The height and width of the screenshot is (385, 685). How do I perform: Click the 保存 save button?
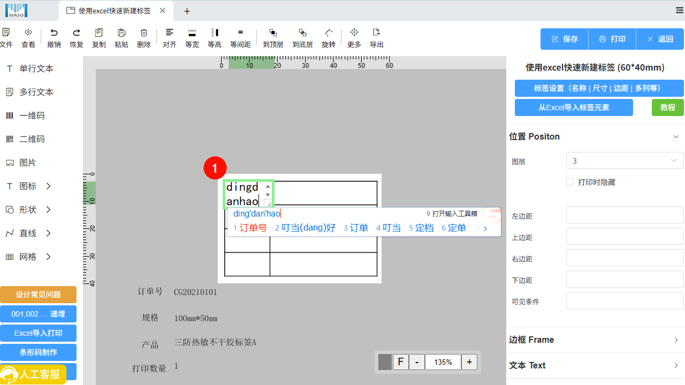coord(565,39)
